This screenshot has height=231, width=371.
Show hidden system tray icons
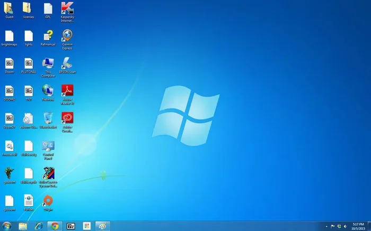coord(326,227)
